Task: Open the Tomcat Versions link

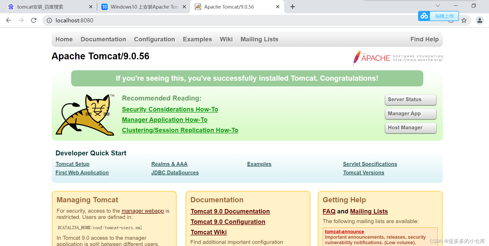Action: coord(364,173)
